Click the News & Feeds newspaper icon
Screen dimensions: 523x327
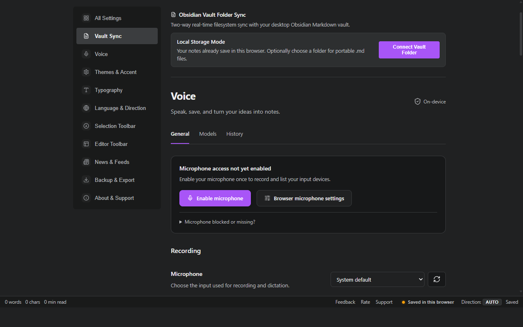tap(86, 162)
